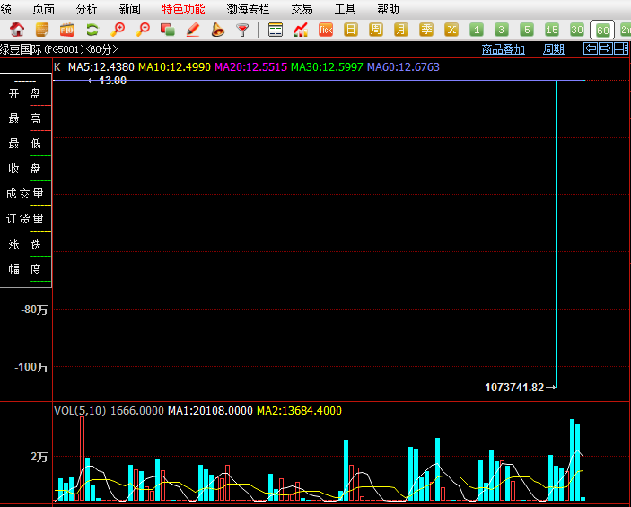
Task: Select the 15-minute period button
Action: [552, 30]
